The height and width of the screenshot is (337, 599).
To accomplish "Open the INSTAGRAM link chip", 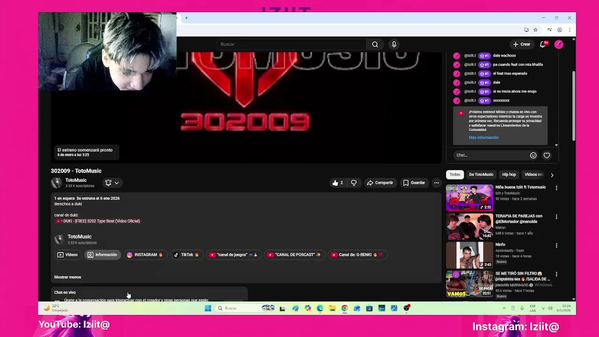I will (145, 255).
